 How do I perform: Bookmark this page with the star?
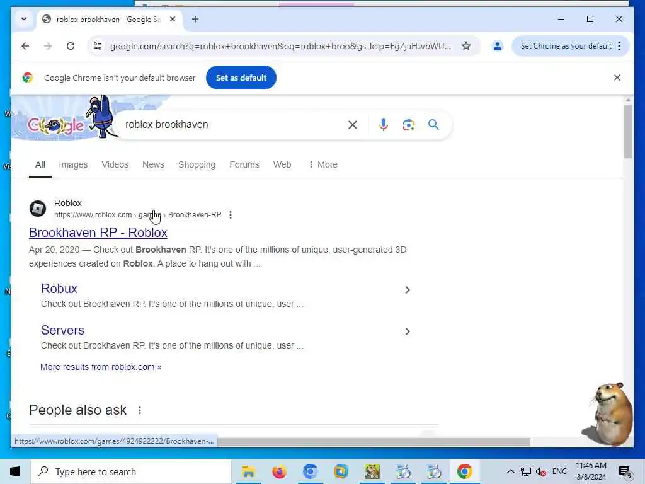pos(465,46)
